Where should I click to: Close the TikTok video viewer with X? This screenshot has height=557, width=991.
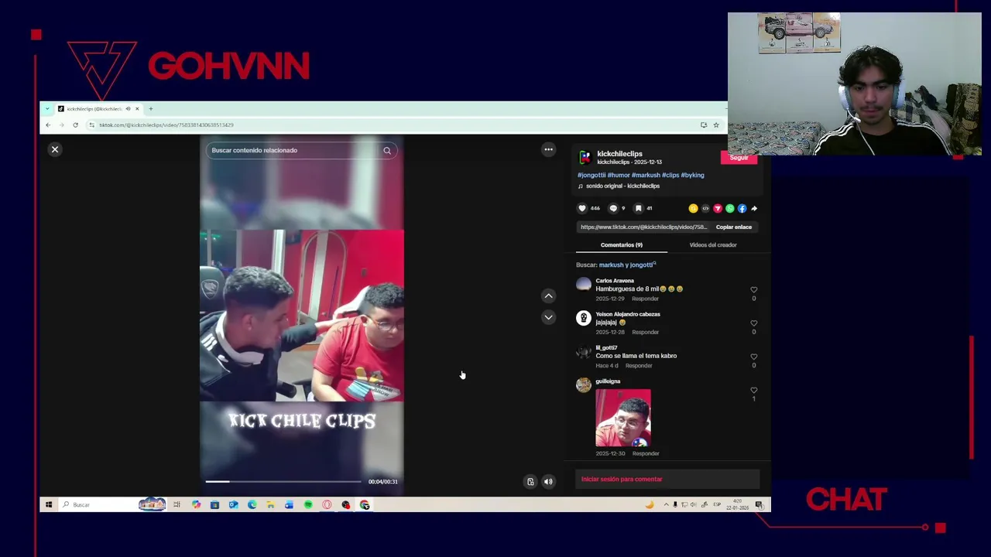click(55, 149)
